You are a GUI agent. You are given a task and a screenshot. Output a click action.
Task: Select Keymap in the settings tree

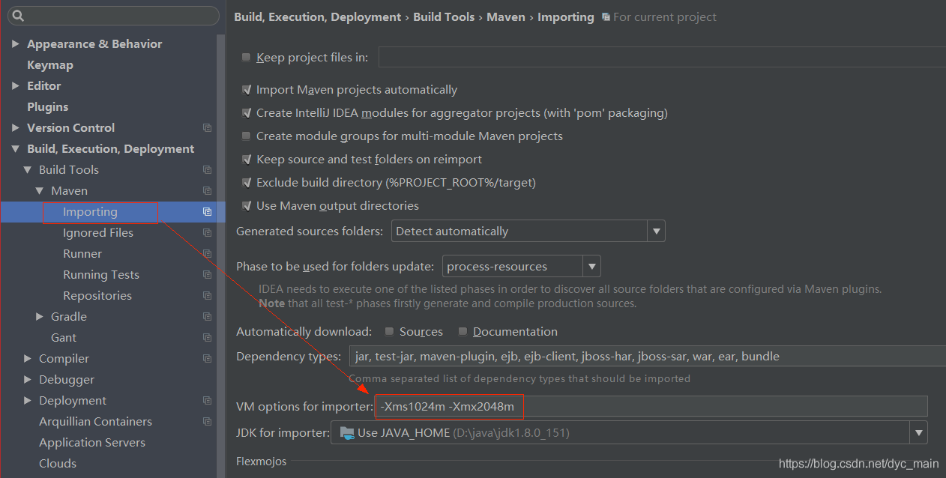[49, 65]
